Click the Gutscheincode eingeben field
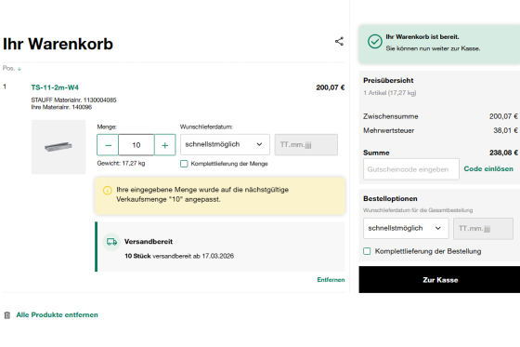 click(411, 169)
